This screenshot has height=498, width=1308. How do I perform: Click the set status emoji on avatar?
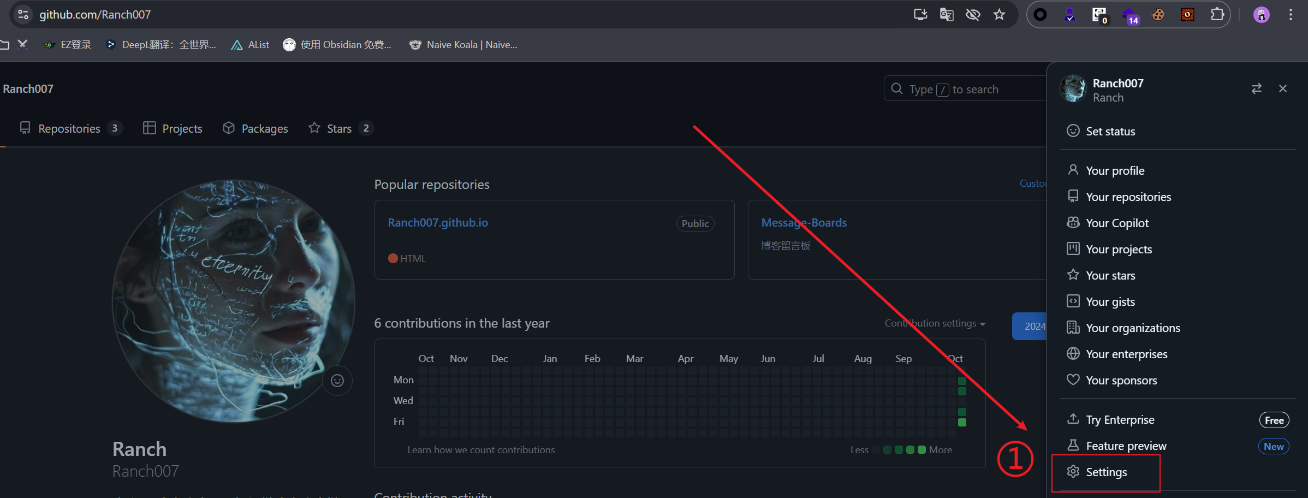337,381
